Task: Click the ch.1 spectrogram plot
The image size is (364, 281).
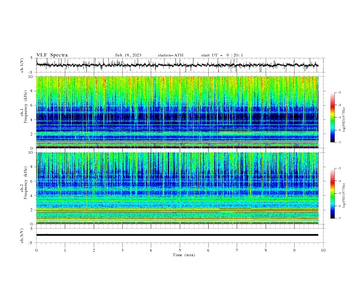Action: point(177,112)
